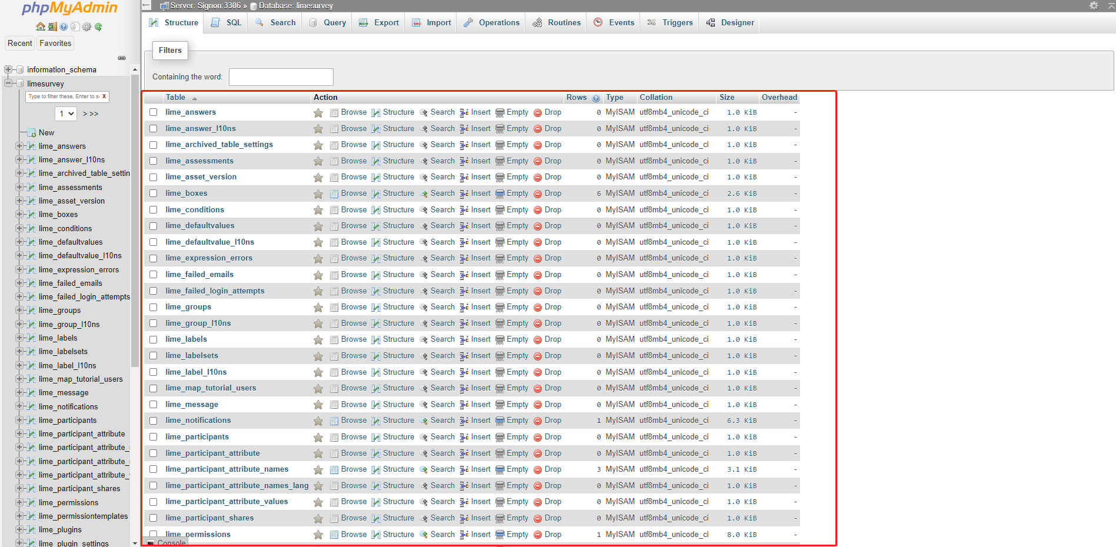Open the SQL tab
The image size is (1116, 547).
(x=226, y=22)
